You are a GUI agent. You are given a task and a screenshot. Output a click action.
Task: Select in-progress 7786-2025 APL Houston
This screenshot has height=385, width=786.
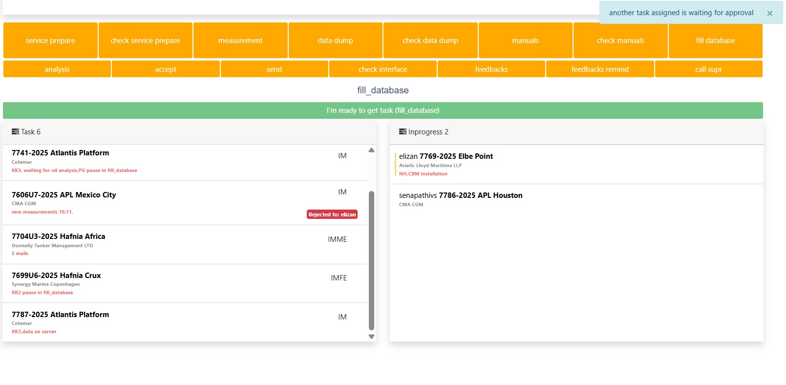(x=480, y=195)
